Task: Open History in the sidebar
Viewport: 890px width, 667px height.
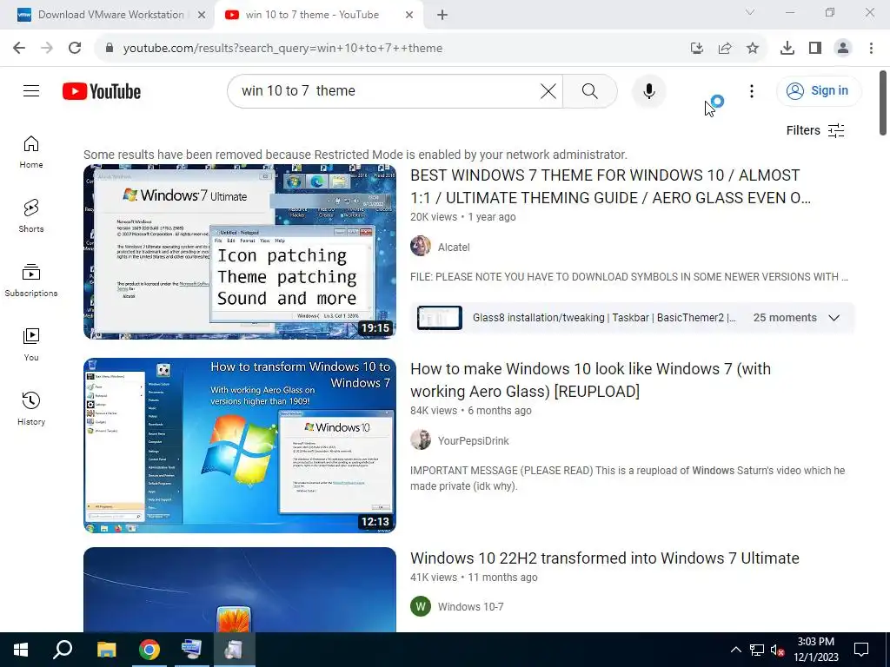Action: pos(31,408)
